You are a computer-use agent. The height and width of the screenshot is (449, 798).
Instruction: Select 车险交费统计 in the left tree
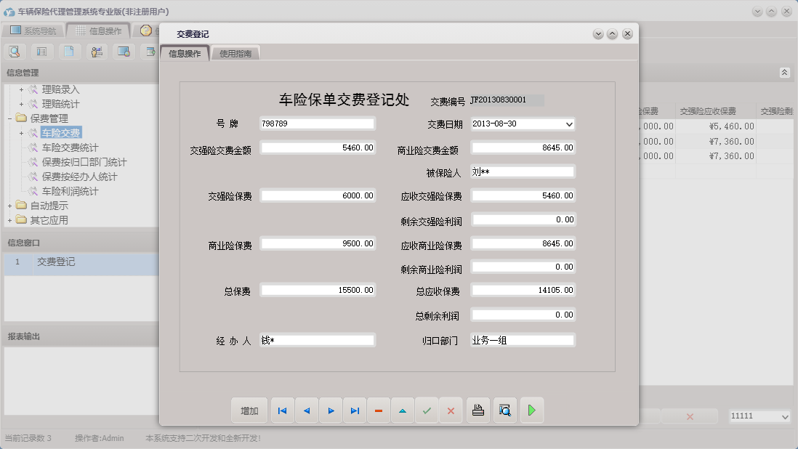tap(73, 146)
